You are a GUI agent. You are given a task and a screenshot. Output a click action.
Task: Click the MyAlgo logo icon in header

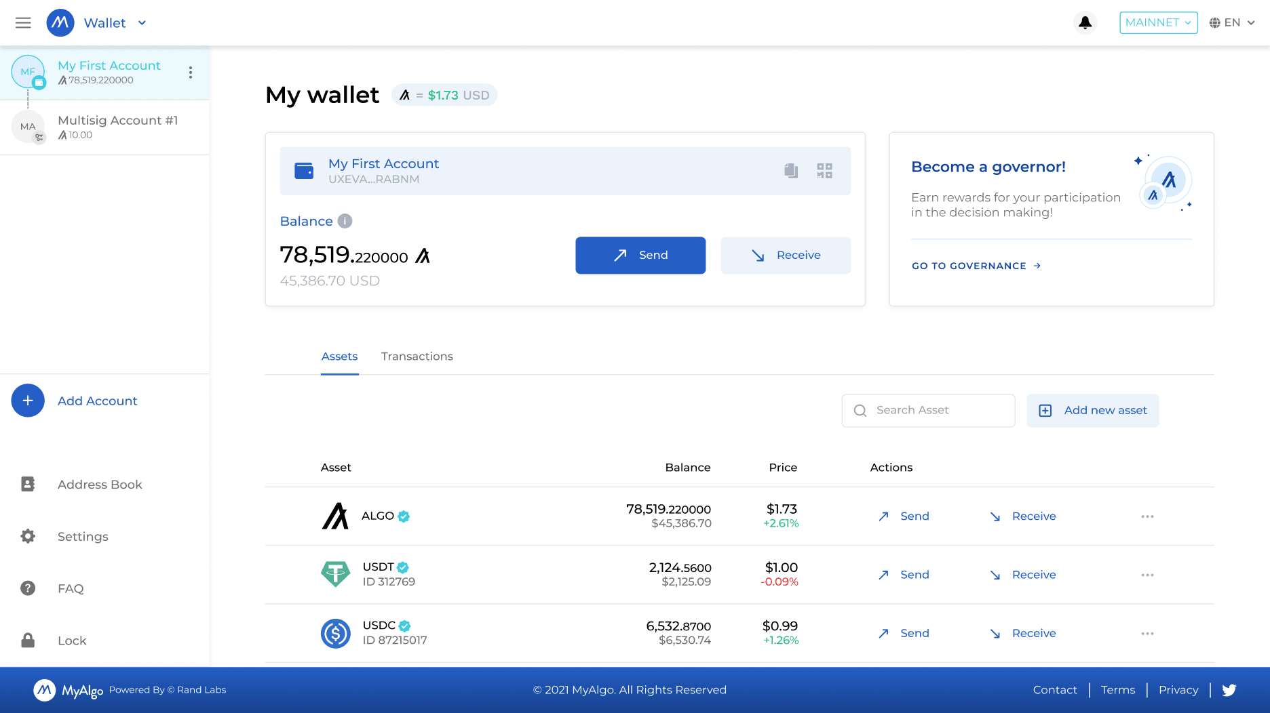(60, 23)
